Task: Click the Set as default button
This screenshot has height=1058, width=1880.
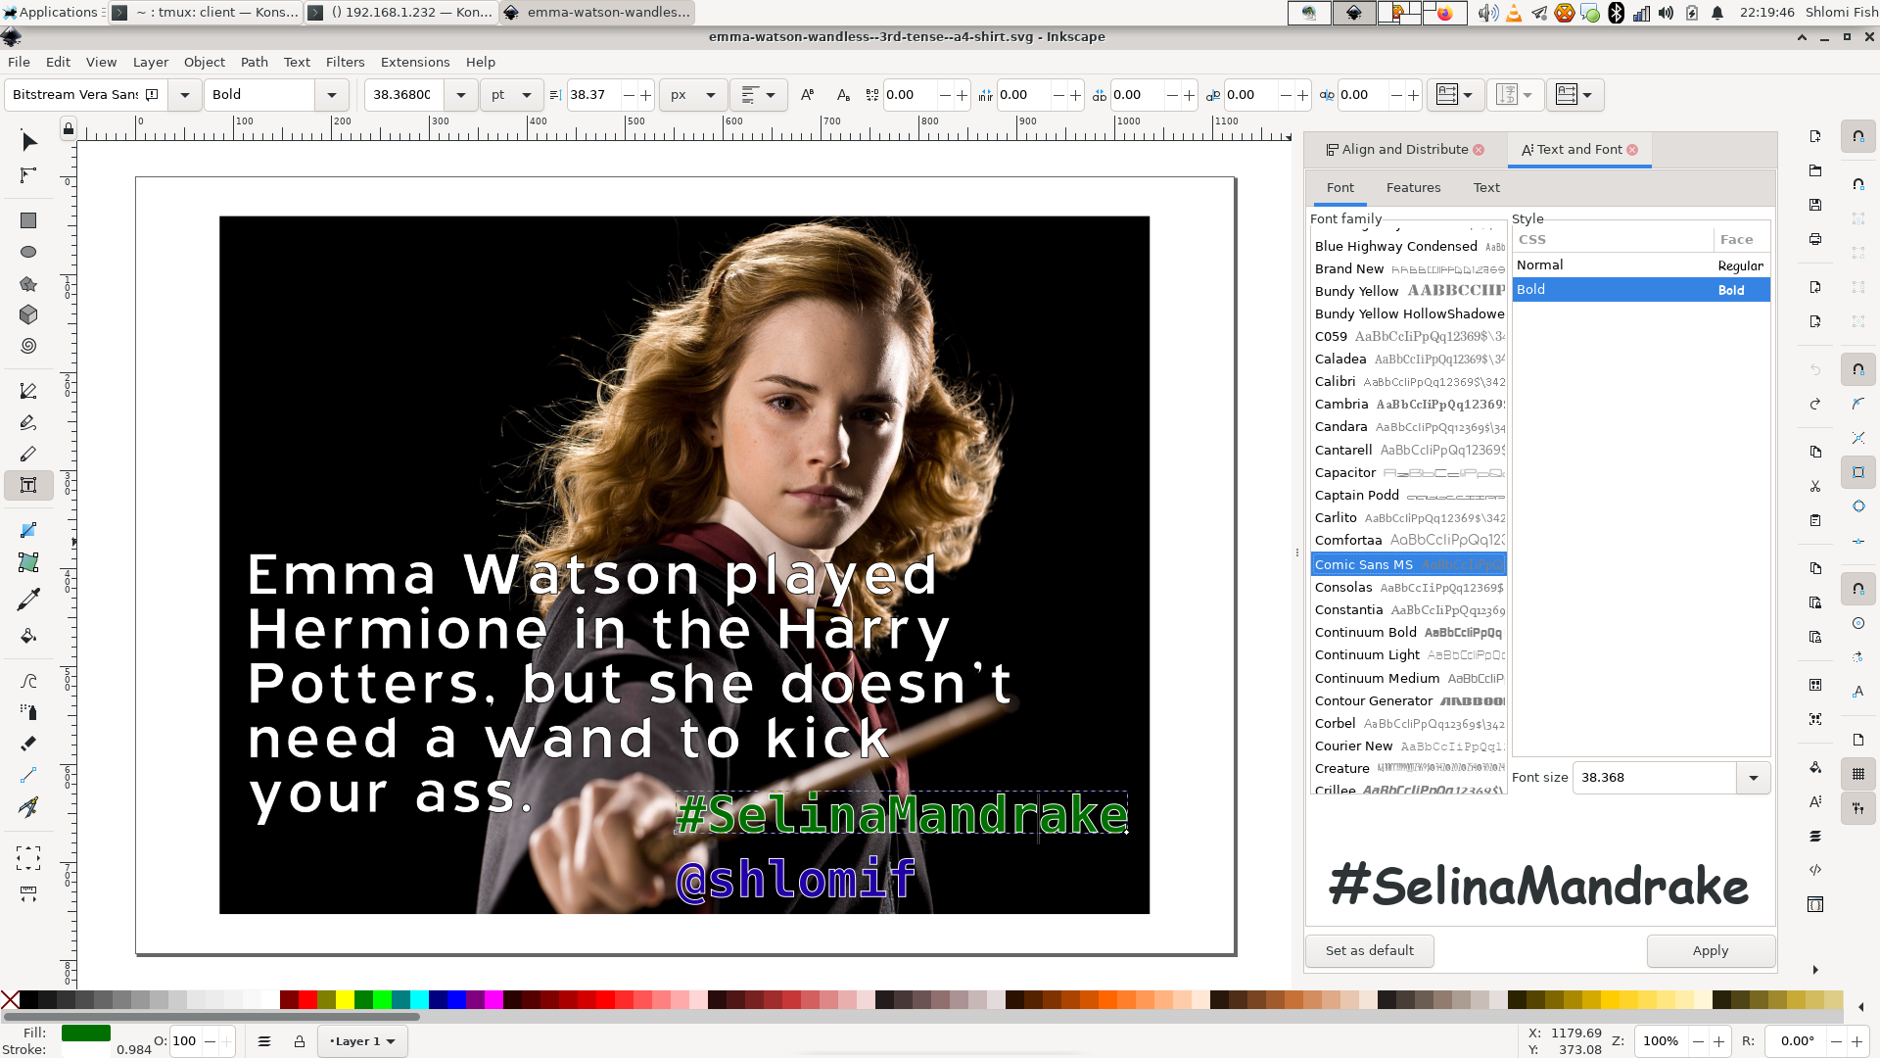Action: pos(1369,951)
